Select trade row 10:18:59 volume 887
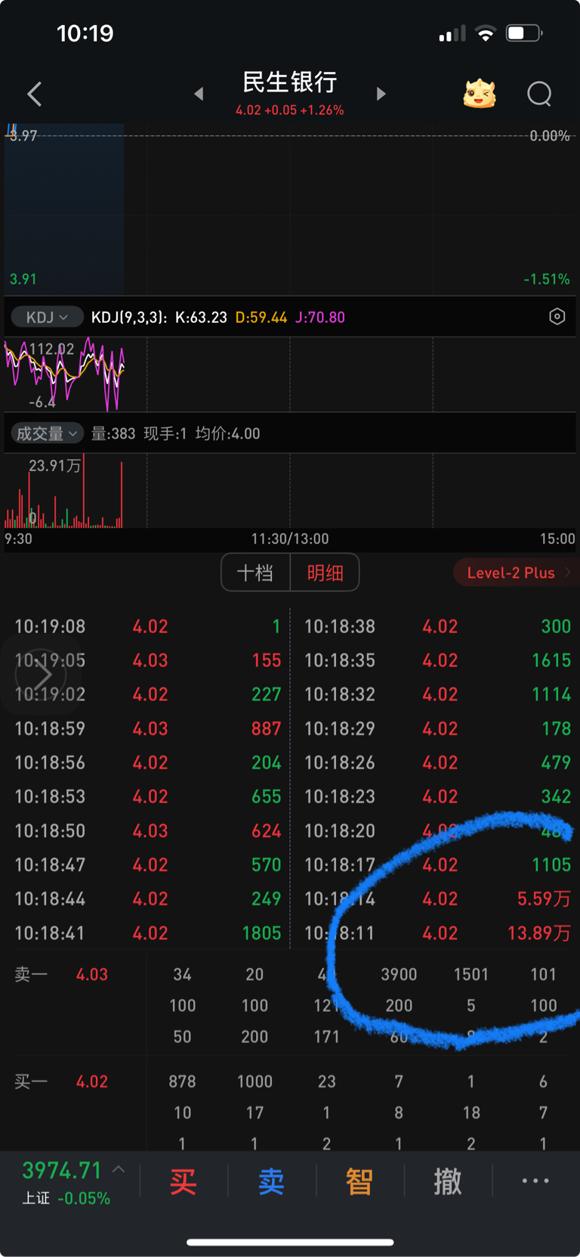580x1257 pixels. click(148, 728)
